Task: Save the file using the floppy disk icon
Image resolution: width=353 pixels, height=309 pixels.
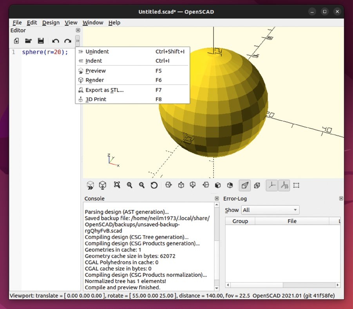Action: [41, 41]
